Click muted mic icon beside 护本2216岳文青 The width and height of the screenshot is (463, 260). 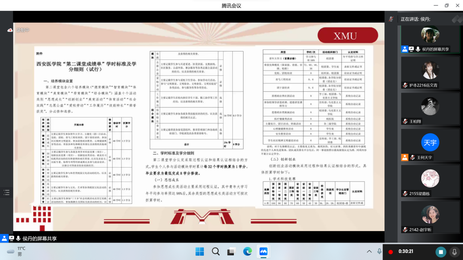tap(405, 85)
